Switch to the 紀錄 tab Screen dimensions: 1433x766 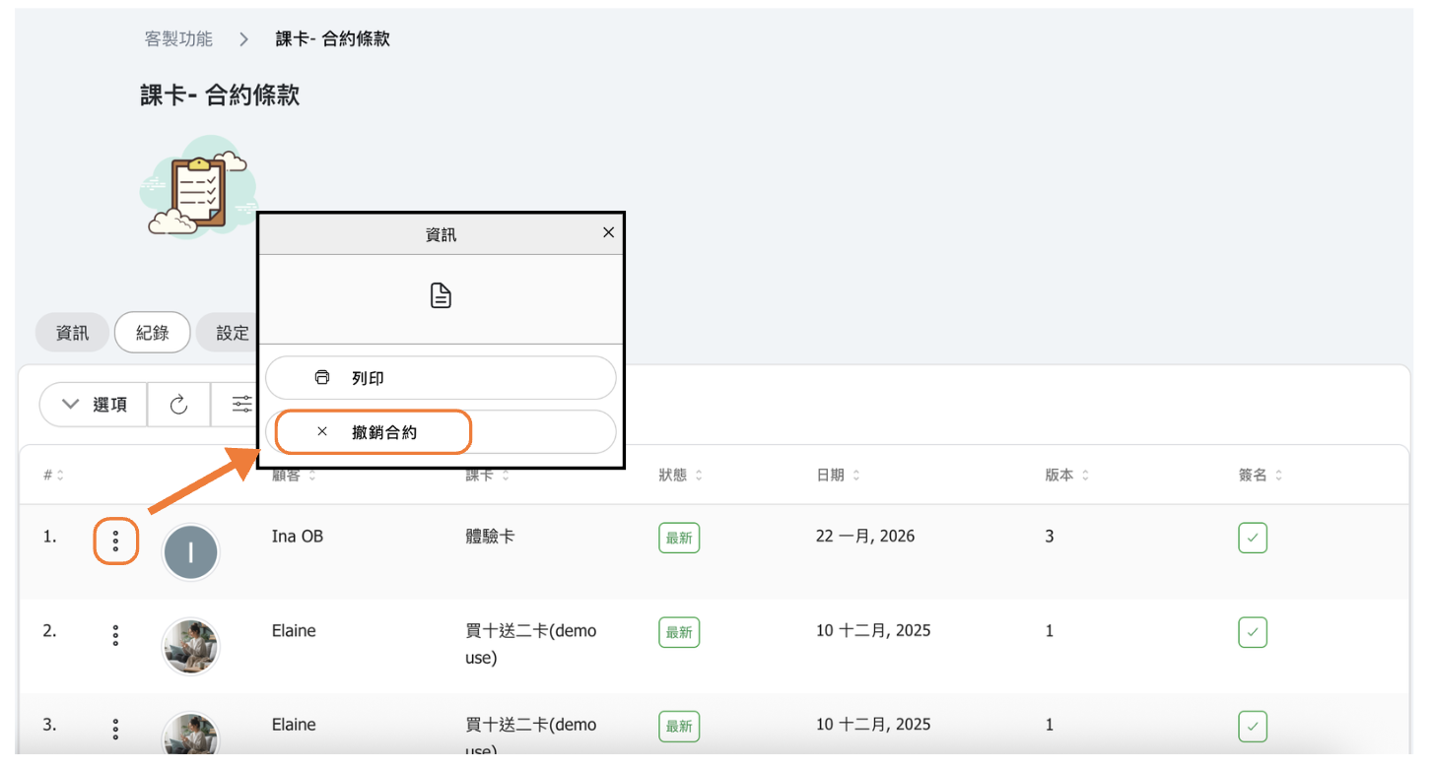point(153,333)
